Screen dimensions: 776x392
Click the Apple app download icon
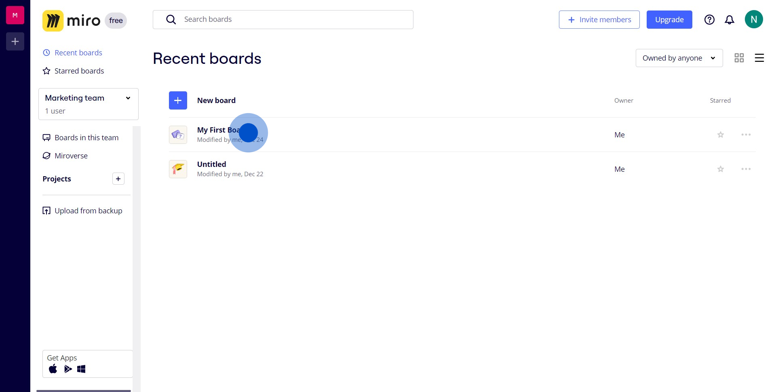[53, 369]
